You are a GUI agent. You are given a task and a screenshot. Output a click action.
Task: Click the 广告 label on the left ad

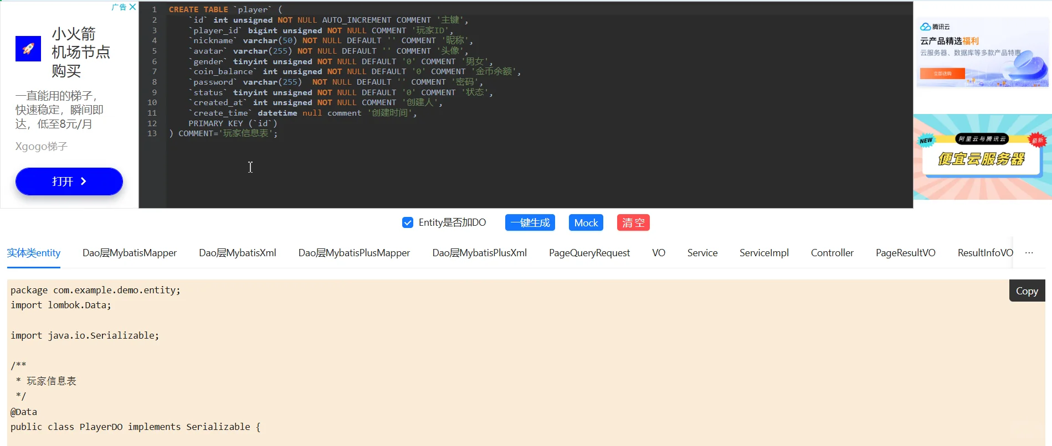pyautogui.click(x=119, y=7)
